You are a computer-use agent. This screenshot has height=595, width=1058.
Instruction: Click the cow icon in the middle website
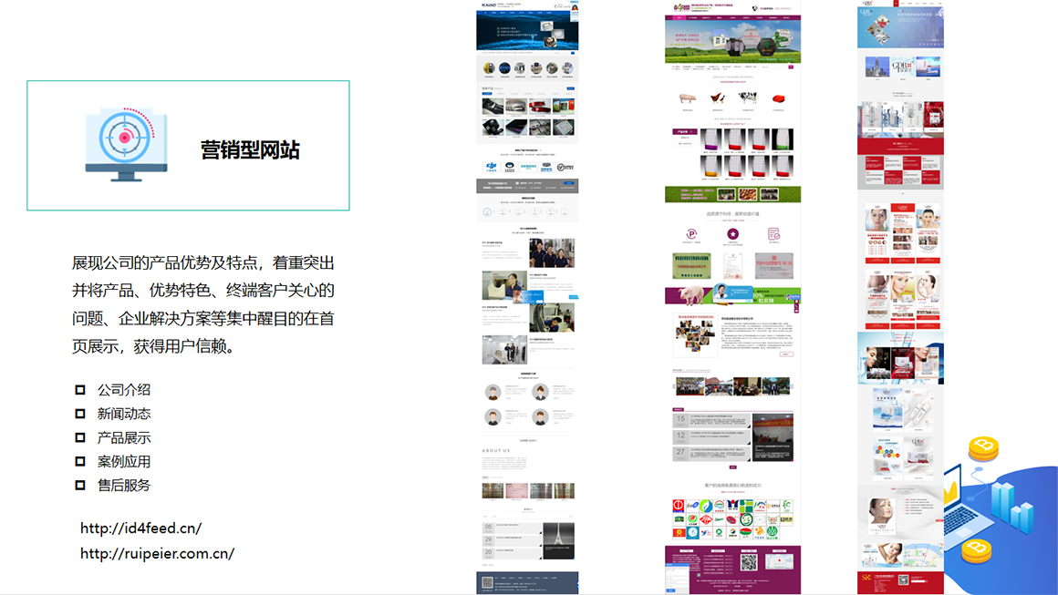748,98
